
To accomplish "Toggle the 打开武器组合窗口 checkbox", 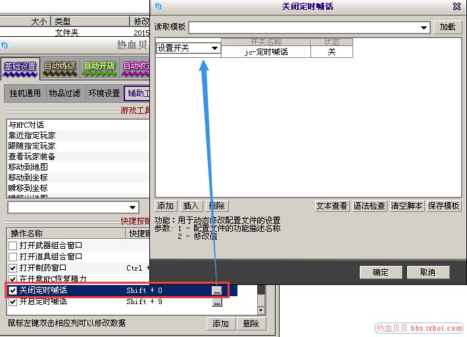I will (12, 246).
